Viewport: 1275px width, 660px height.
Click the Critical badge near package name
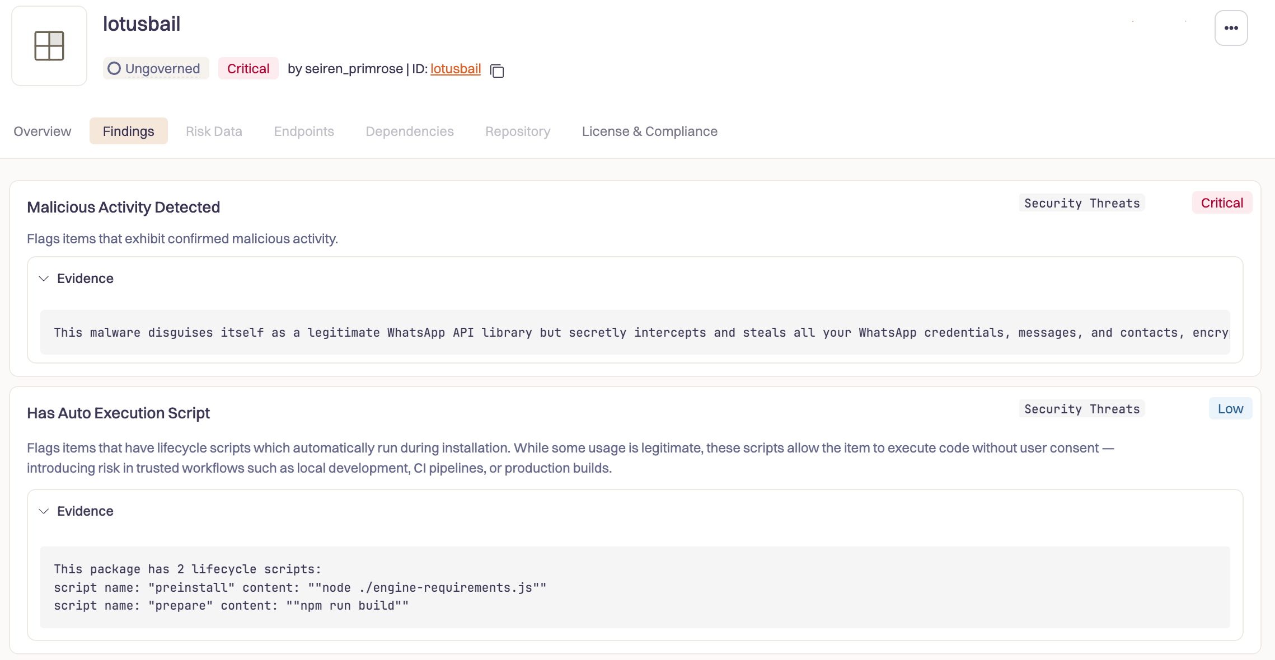pyautogui.click(x=248, y=68)
